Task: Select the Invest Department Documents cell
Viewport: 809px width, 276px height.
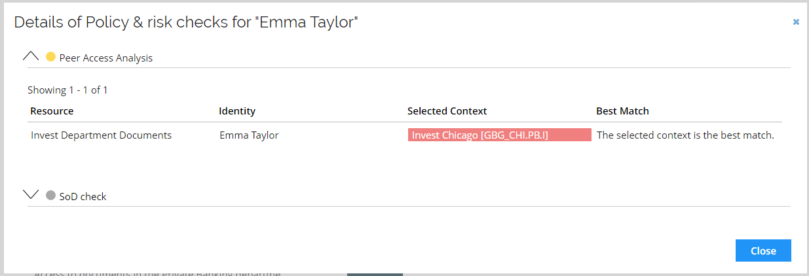Action: pos(101,135)
